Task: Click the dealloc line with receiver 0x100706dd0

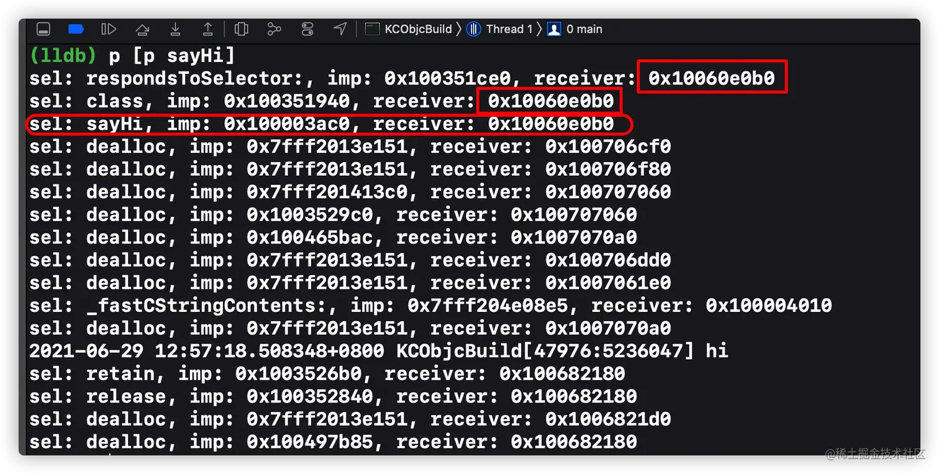Action: 350,260
